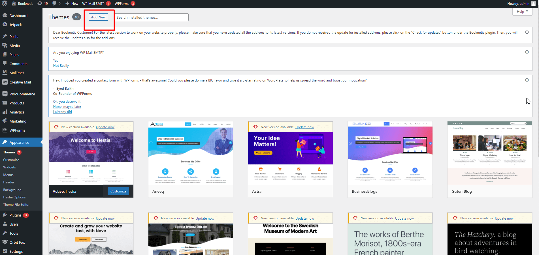
Task: Click the MailPoet icon in the sidebar
Action: pyautogui.click(x=5, y=72)
